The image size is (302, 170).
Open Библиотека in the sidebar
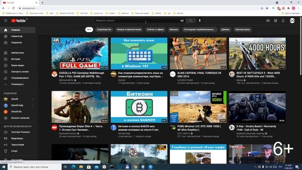[x=17, y=53]
